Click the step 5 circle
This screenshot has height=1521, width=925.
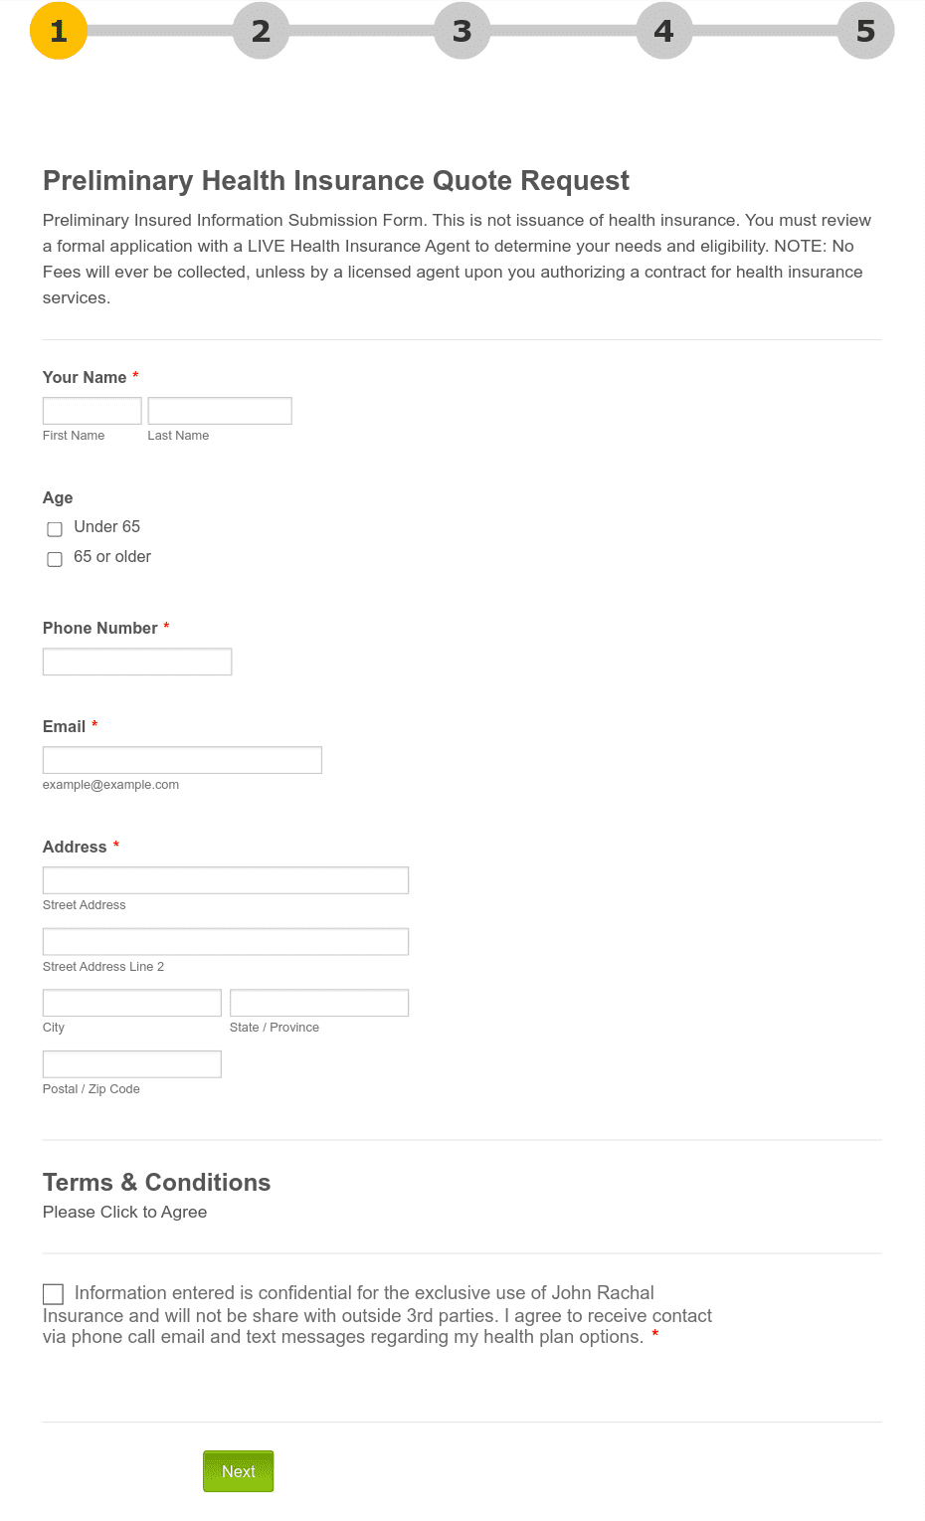(865, 31)
